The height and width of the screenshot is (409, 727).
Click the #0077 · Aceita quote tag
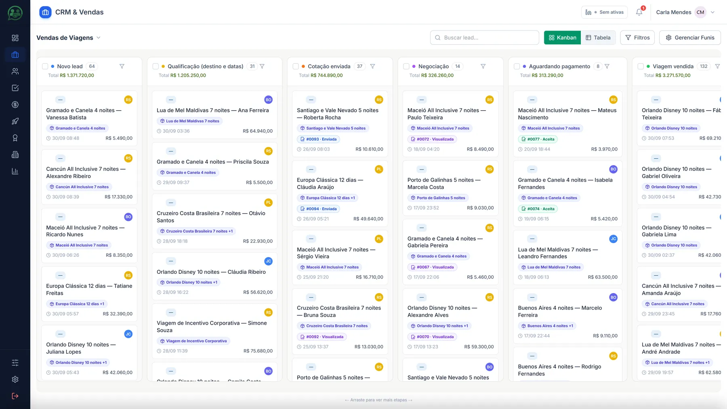(x=538, y=139)
